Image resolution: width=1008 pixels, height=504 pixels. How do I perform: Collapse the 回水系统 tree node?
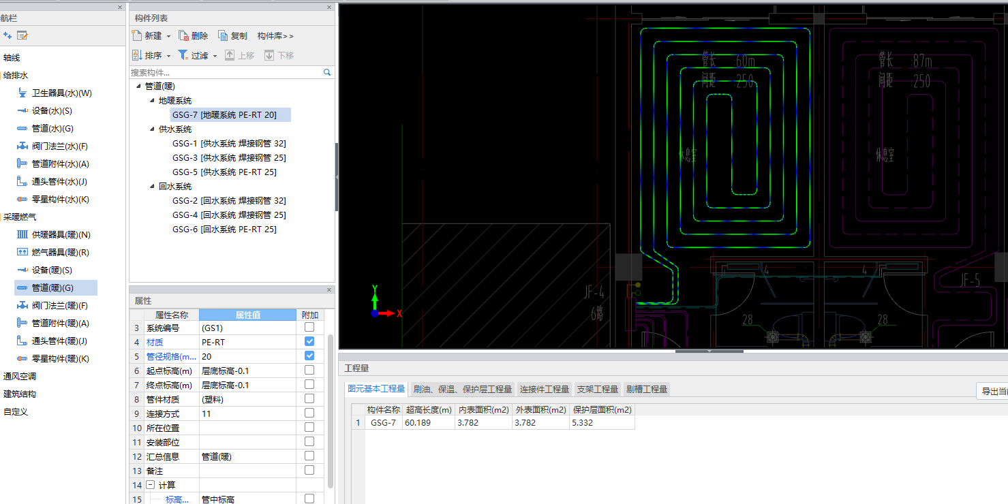coord(153,186)
